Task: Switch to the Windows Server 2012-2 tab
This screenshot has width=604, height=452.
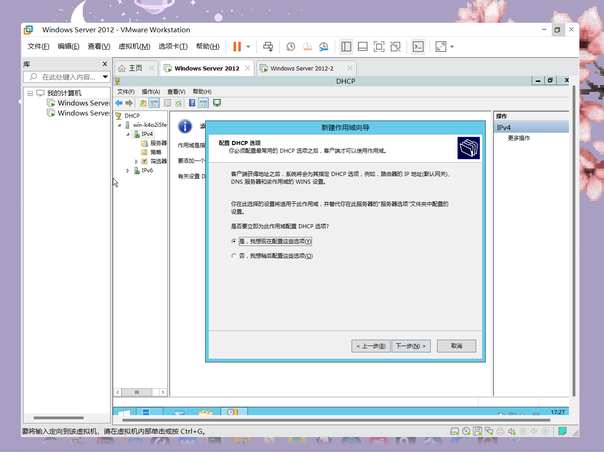Action: click(x=302, y=68)
